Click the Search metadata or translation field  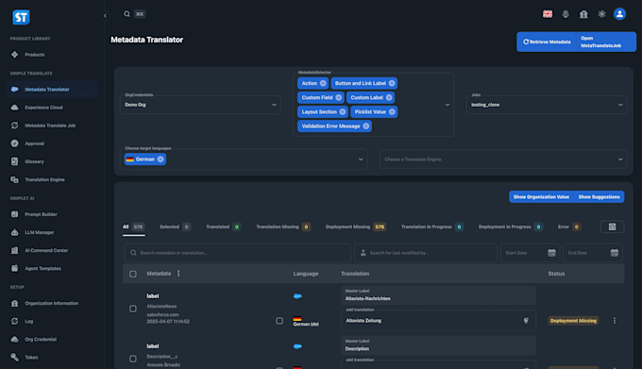238,253
